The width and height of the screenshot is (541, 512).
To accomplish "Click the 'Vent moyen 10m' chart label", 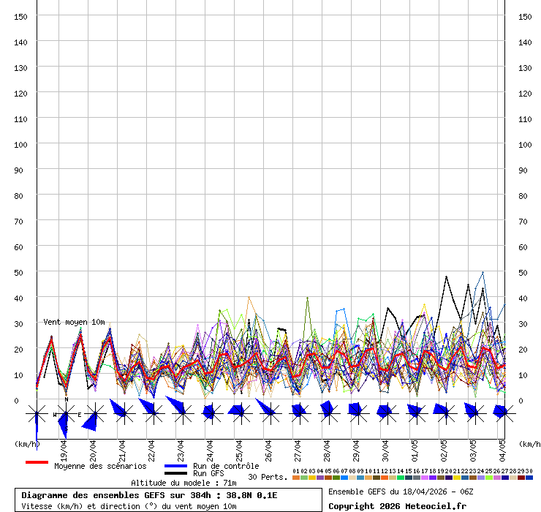I will coord(74,322).
